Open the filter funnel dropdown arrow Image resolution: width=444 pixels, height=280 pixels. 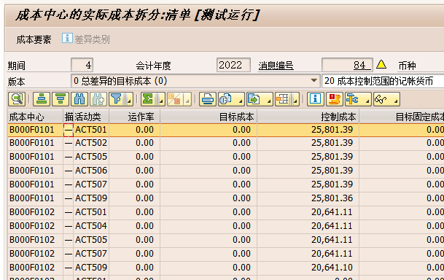point(129,100)
